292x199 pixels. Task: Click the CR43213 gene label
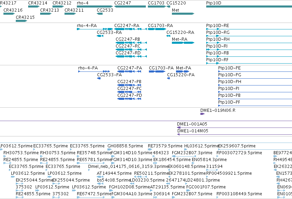tap(49, 10)
